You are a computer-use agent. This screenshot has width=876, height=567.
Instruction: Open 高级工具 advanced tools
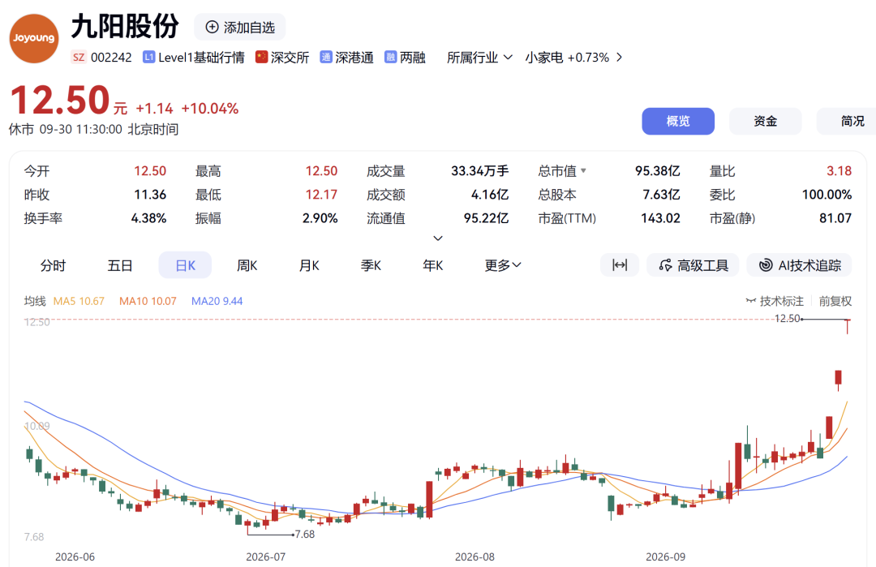[x=693, y=264]
